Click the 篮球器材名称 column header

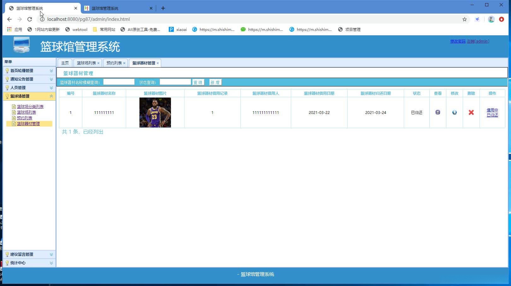point(104,93)
